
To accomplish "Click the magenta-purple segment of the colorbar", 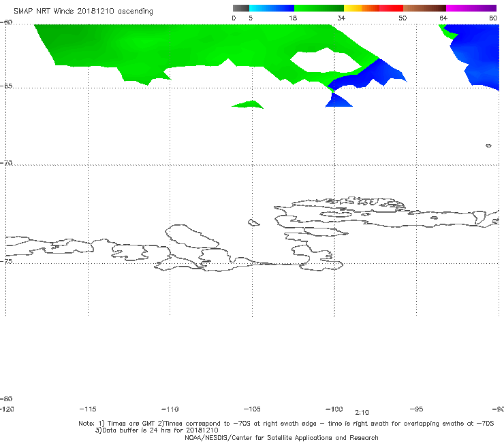I will (471, 8).
